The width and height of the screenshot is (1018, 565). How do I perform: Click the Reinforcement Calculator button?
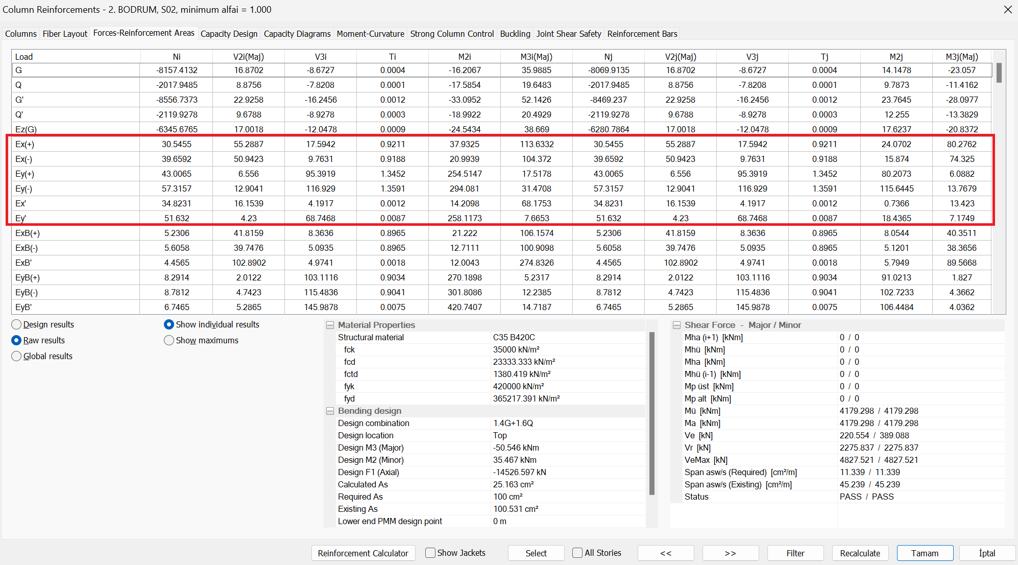(x=363, y=553)
